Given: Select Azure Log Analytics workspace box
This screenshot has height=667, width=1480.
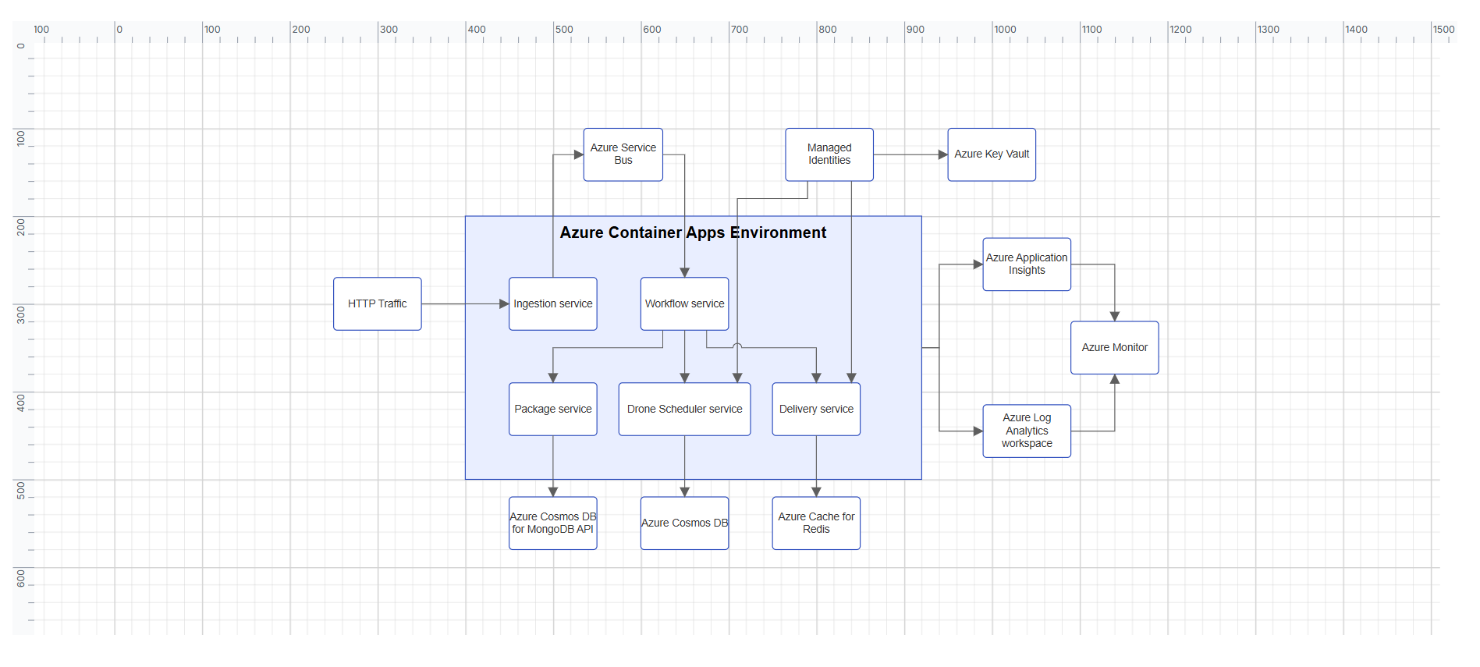Looking at the screenshot, I should [1027, 431].
